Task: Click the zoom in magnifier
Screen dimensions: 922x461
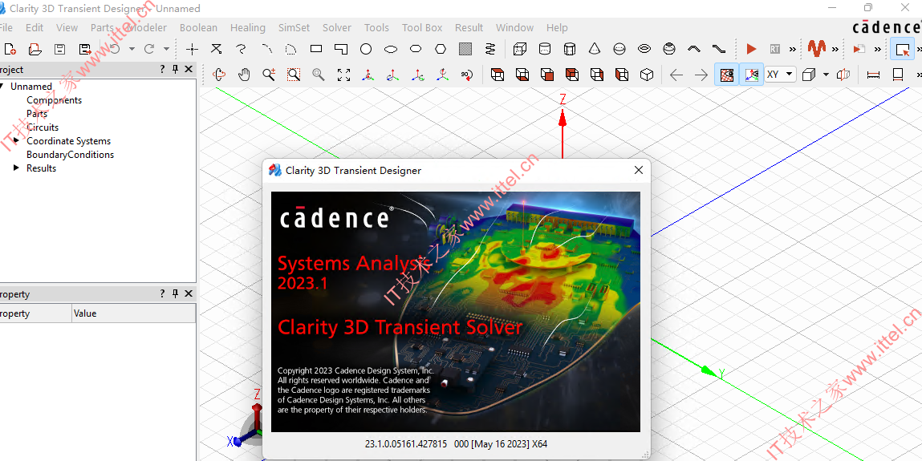Action: pyautogui.click(x=270, y=75)
